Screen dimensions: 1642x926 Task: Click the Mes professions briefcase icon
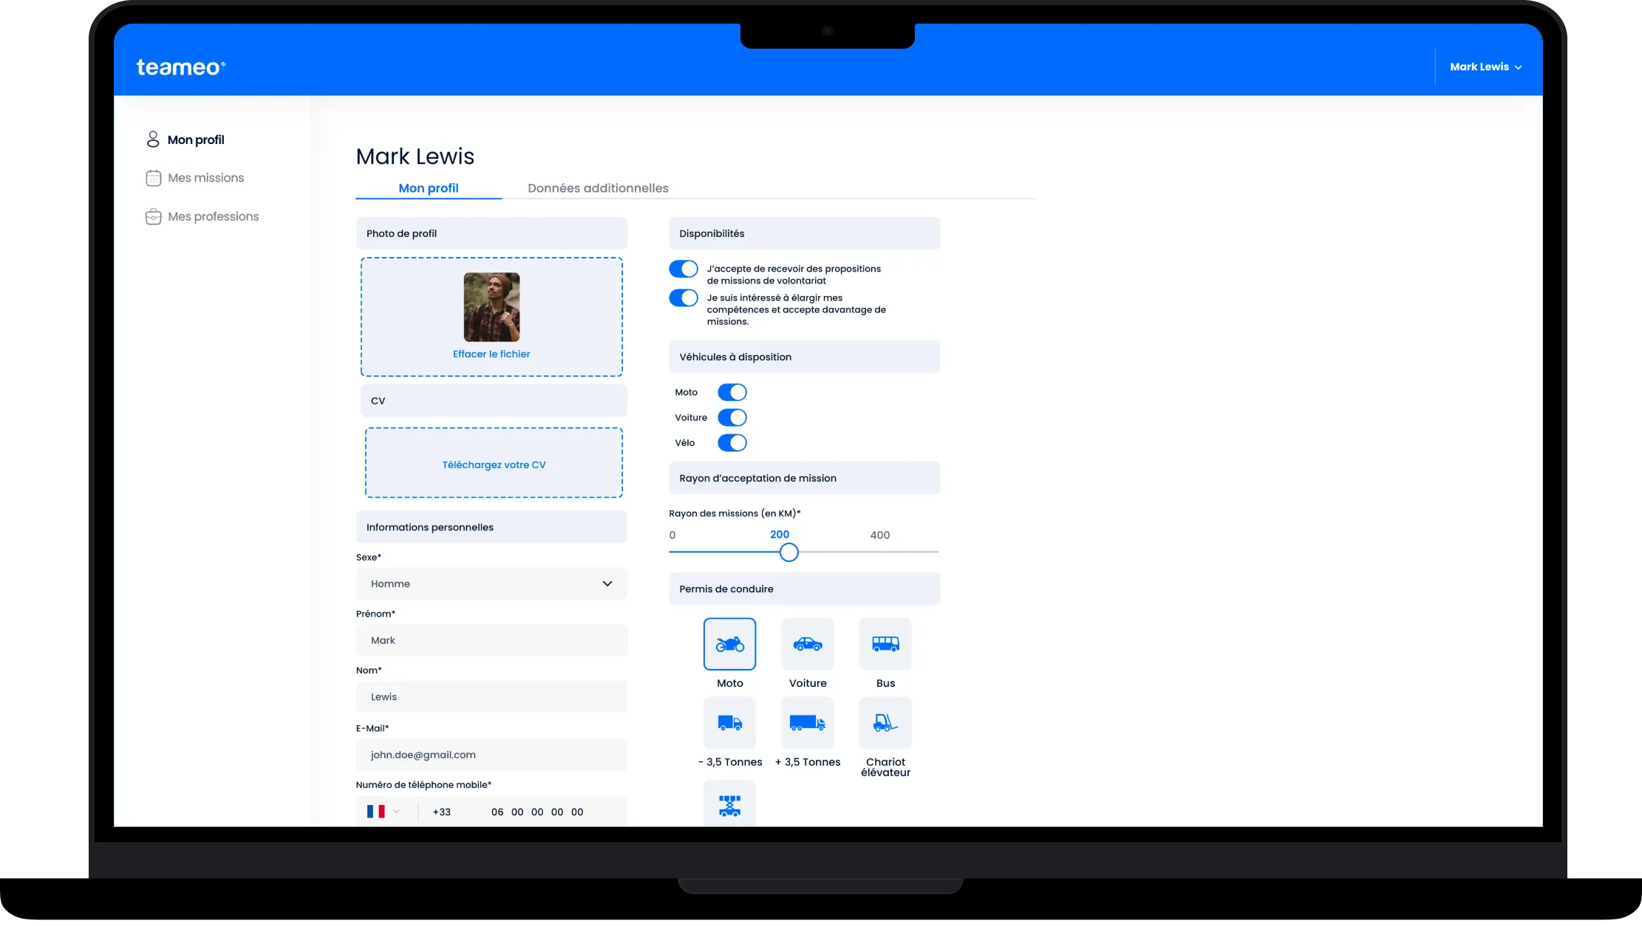pos(153,216)
